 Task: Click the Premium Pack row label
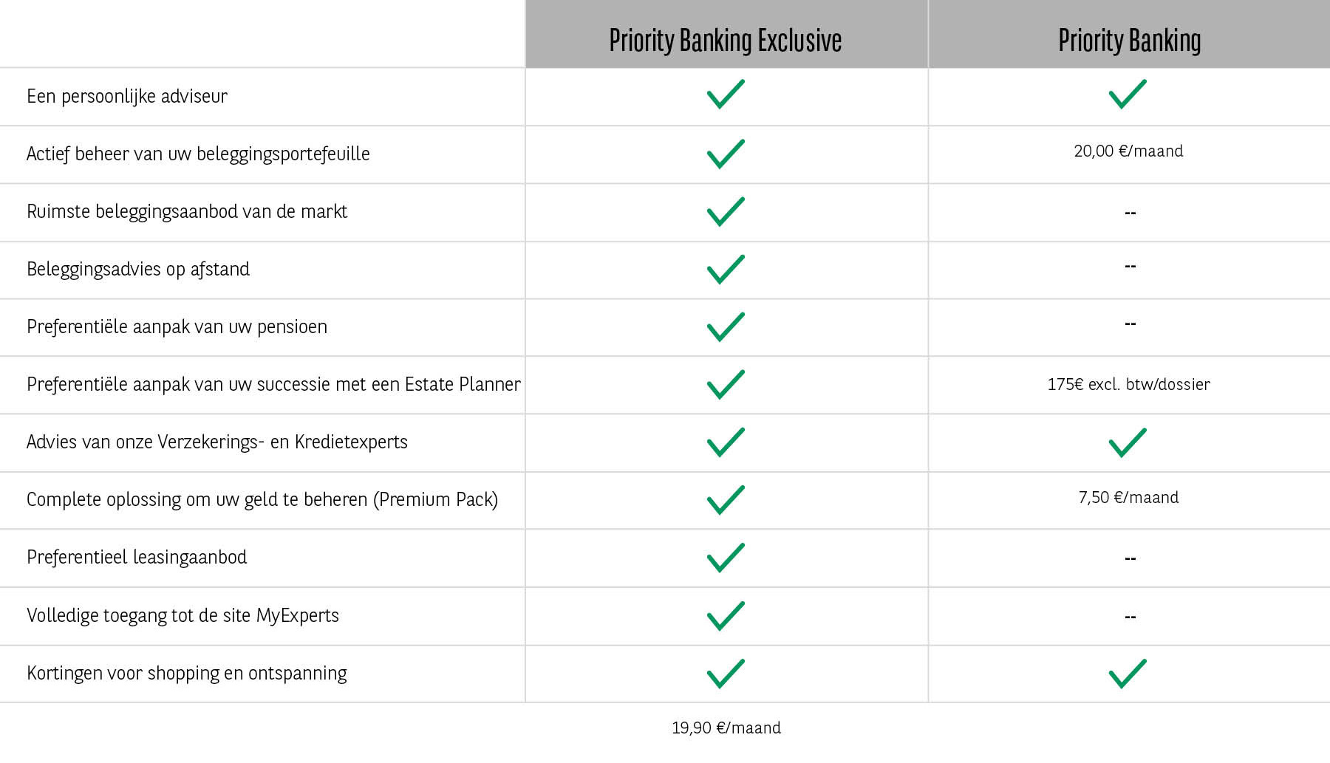coord(262,500)
